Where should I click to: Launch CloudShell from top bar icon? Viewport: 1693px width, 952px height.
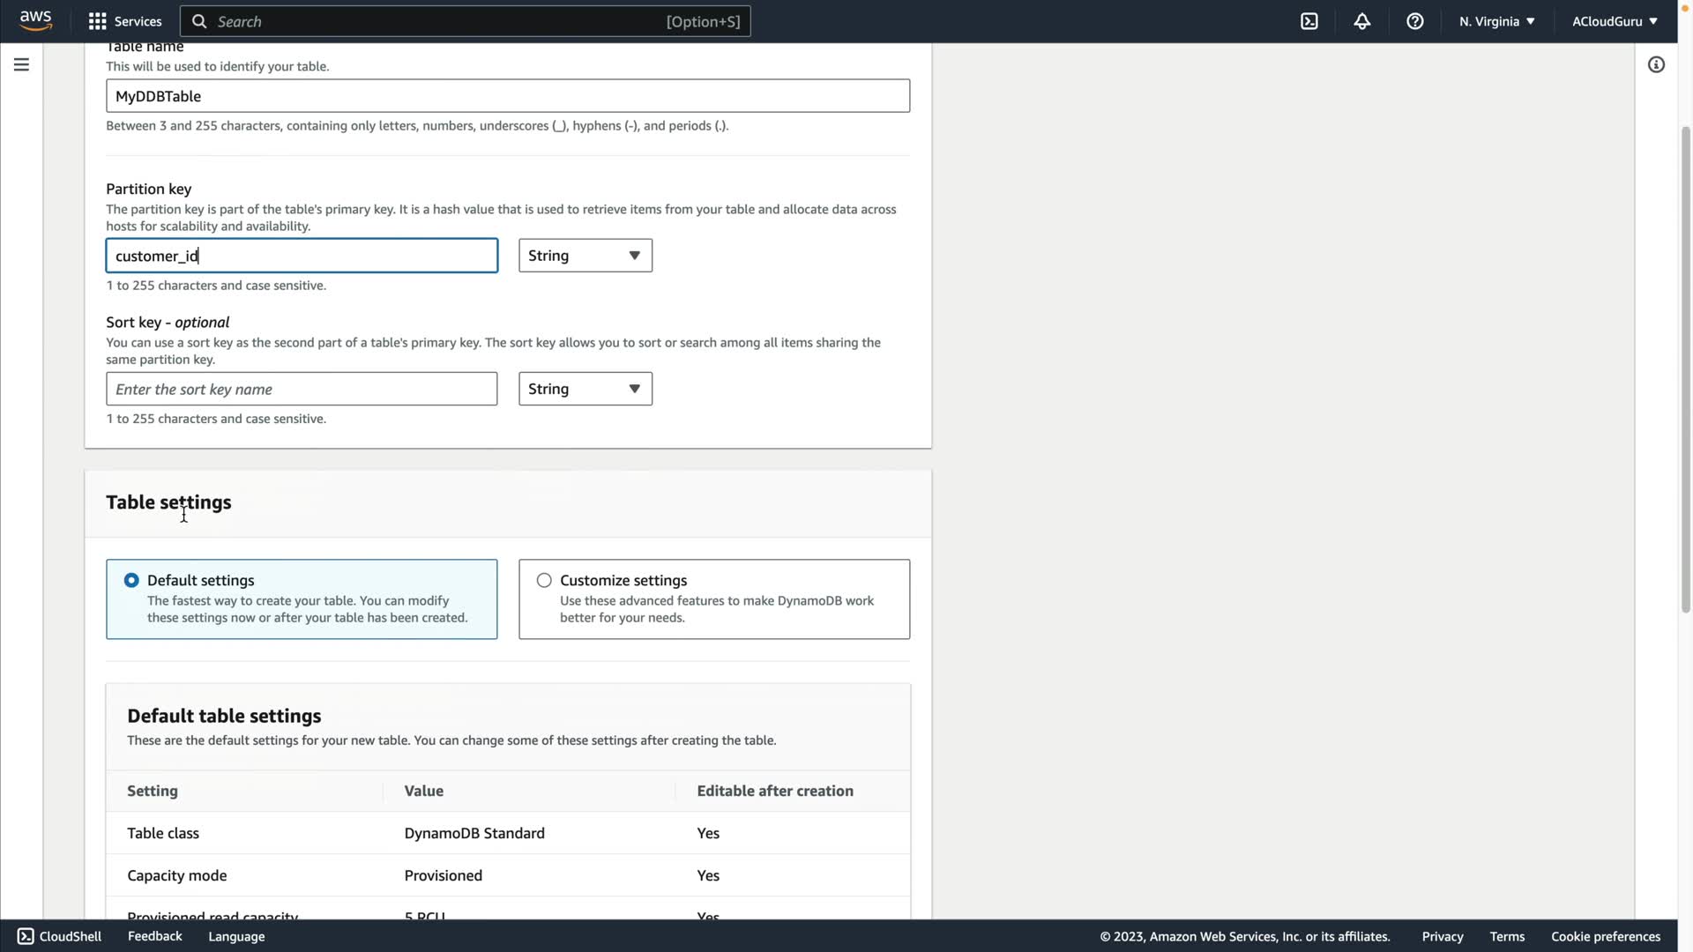click(x=1309, y=21)
